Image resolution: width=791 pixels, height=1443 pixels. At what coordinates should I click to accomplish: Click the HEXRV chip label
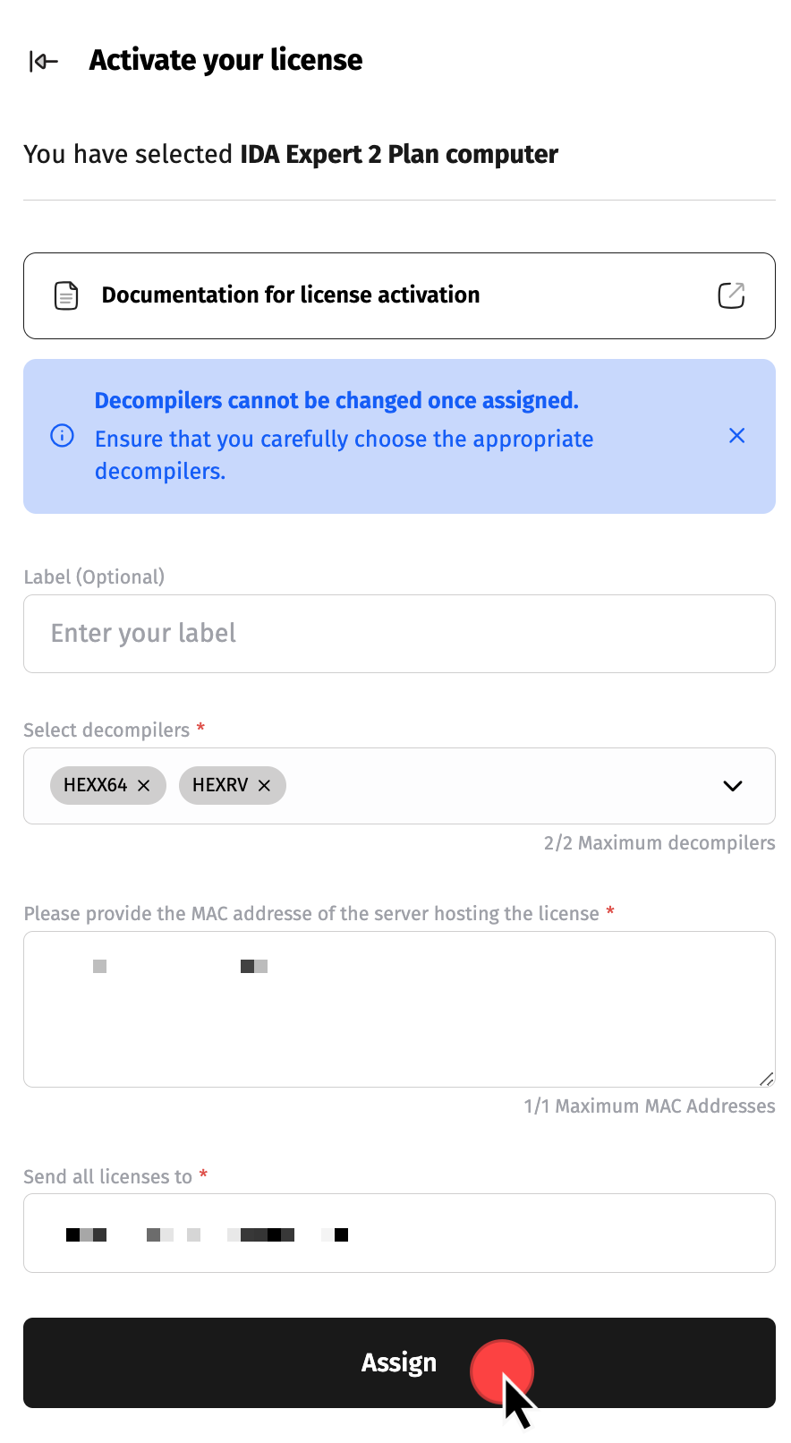click(x=219, y=786)
